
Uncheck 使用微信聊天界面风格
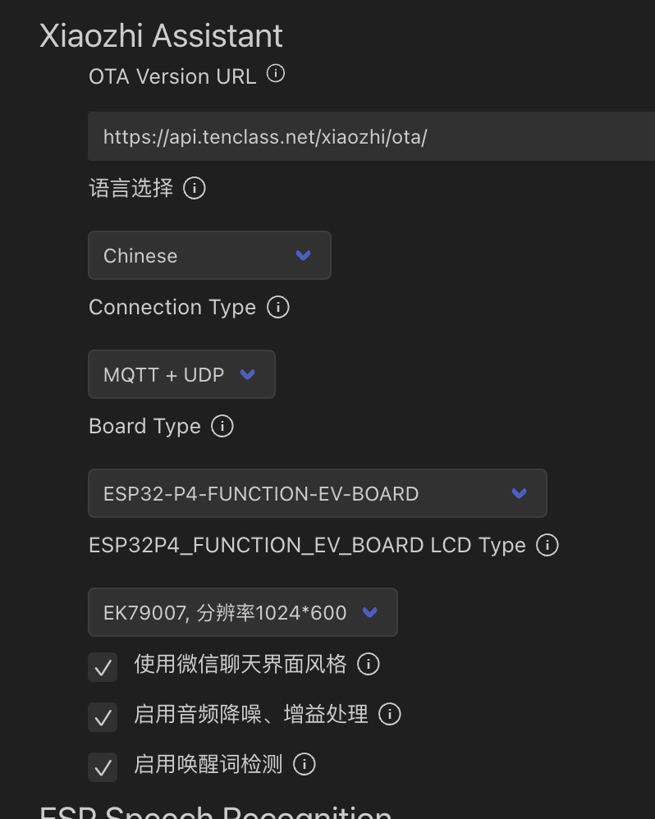click(103, 666)
